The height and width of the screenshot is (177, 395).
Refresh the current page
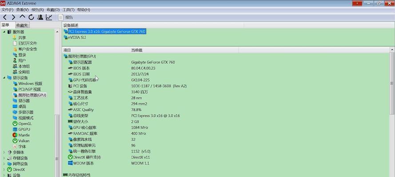[31, 17]
